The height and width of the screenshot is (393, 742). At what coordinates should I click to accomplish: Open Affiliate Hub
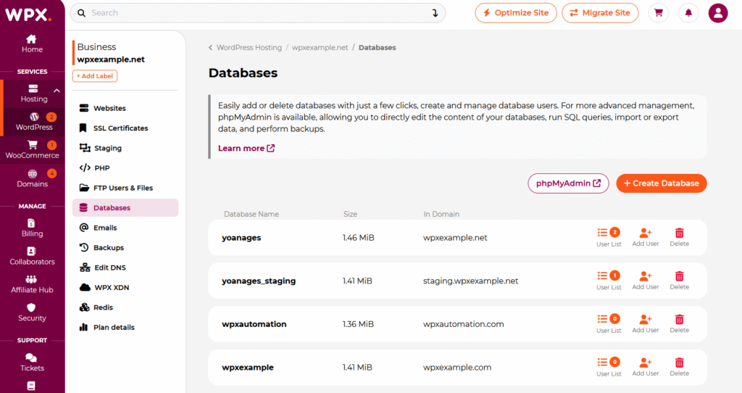pos(32,284)
